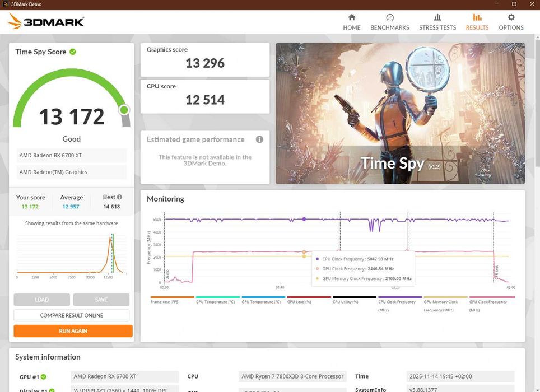Select the RESULTS tab
Image resolution: width=540 pixels, height=392 pixels.
pos(477,22)
